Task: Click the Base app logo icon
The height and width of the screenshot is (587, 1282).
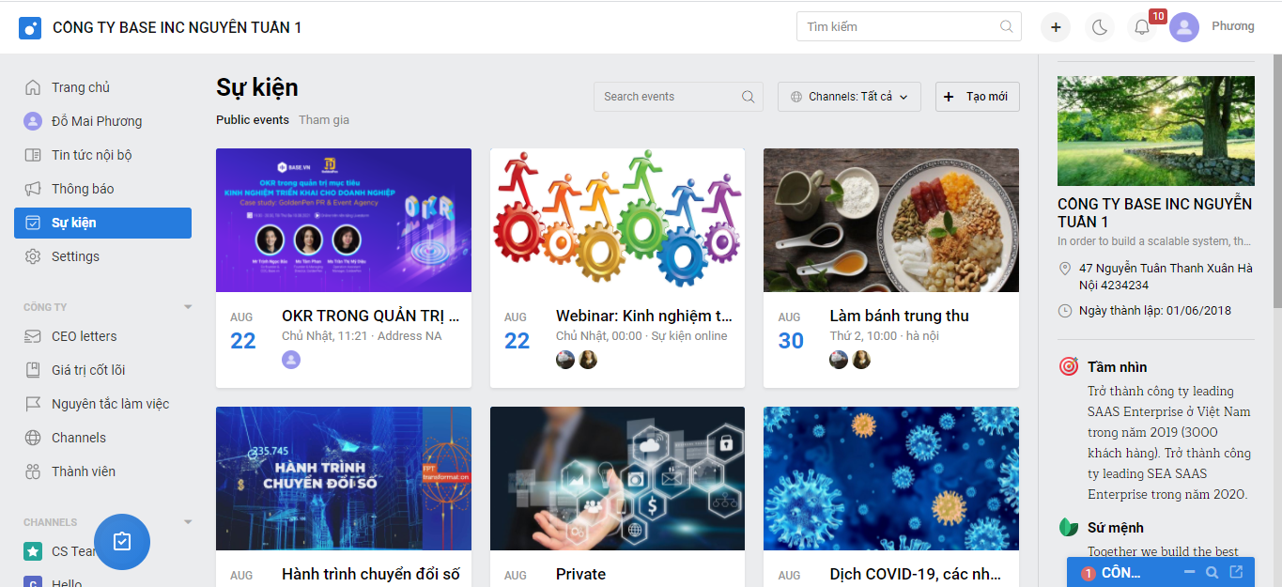Action: [x=30, y=27]
